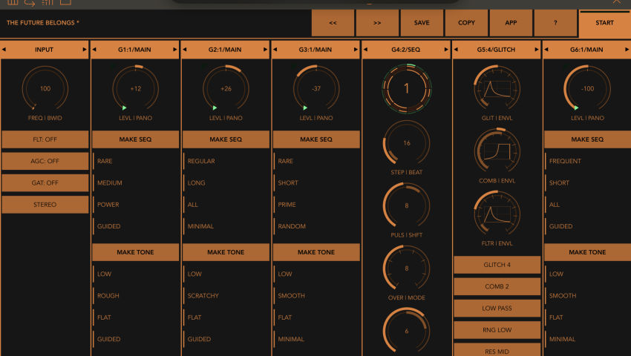Click the left arrow on the INPUT header
631x356 pixels.
[4, 50]
